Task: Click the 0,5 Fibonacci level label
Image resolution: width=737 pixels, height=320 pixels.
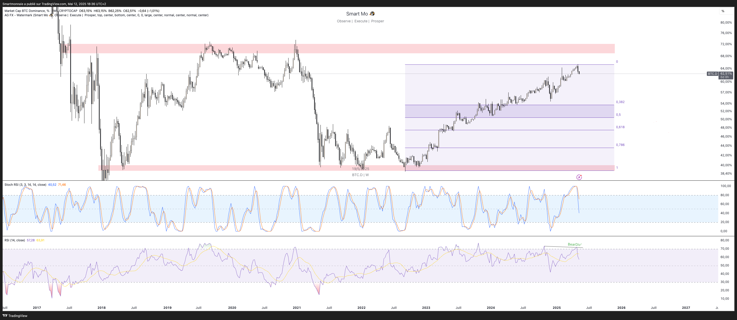Action: (618, 115)
